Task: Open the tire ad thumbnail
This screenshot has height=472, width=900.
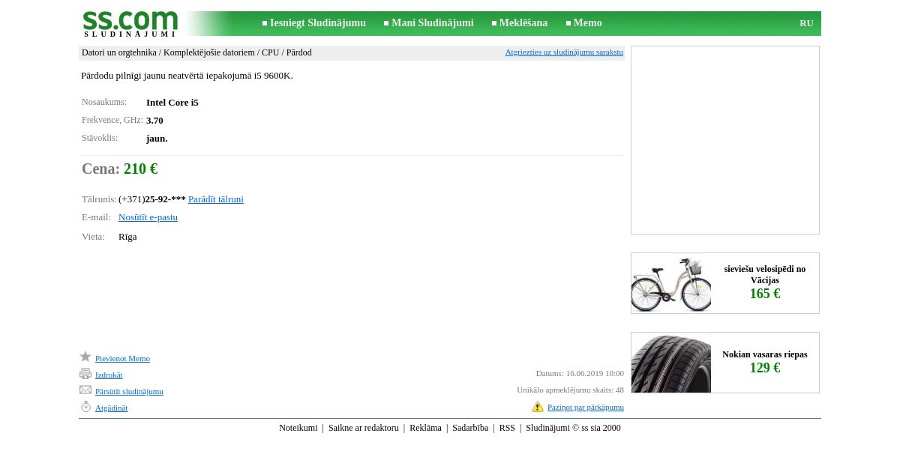Action: [671, 363]
